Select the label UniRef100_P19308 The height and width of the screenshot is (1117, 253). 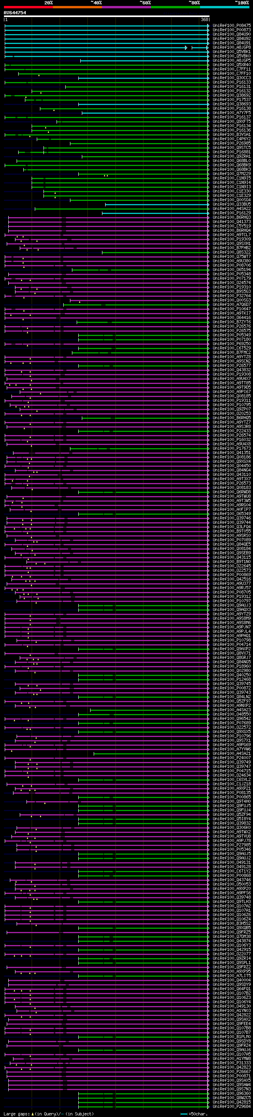[231, 374]
